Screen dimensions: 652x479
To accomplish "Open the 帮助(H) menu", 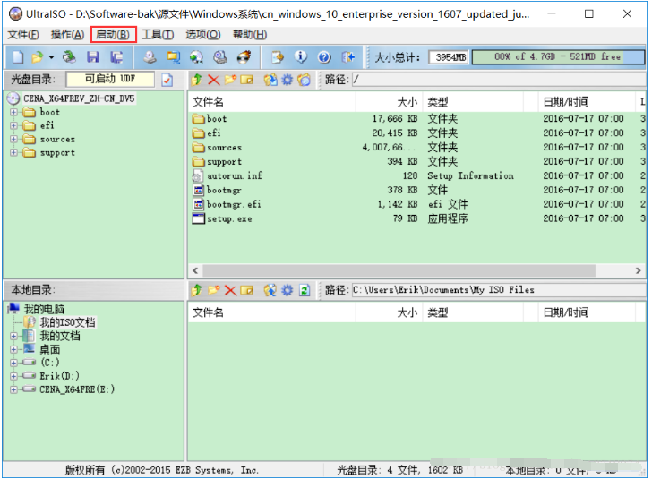I will click(x=250, y=35).
